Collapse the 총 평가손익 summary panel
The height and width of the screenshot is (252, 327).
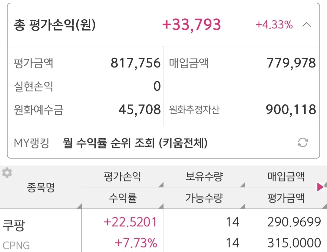point(306,25)
